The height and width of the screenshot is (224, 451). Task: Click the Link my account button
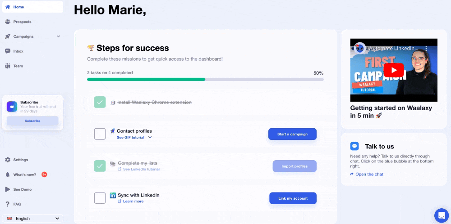tap(293, 198)
